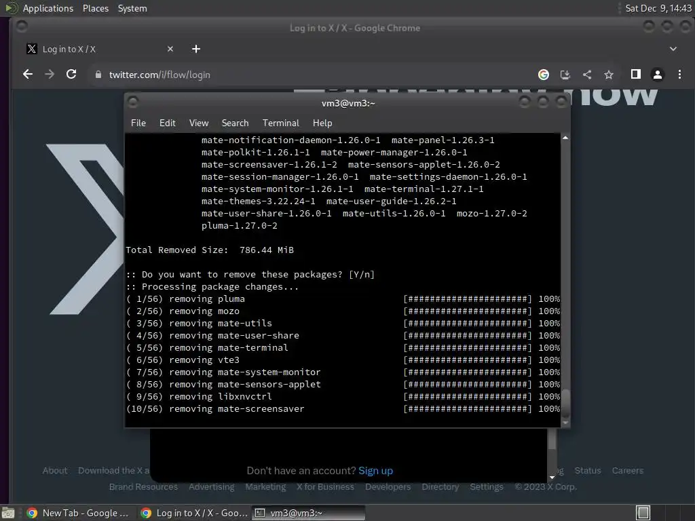The image size is (695, 521).
Task: Click "Do you want to remove" prompt line
Action: click(250, 275)
